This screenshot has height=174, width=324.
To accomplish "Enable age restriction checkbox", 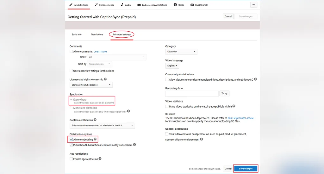I will 71,159.
